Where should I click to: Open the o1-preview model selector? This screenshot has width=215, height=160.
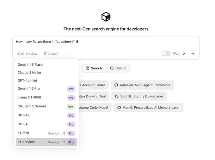(27, 54)
